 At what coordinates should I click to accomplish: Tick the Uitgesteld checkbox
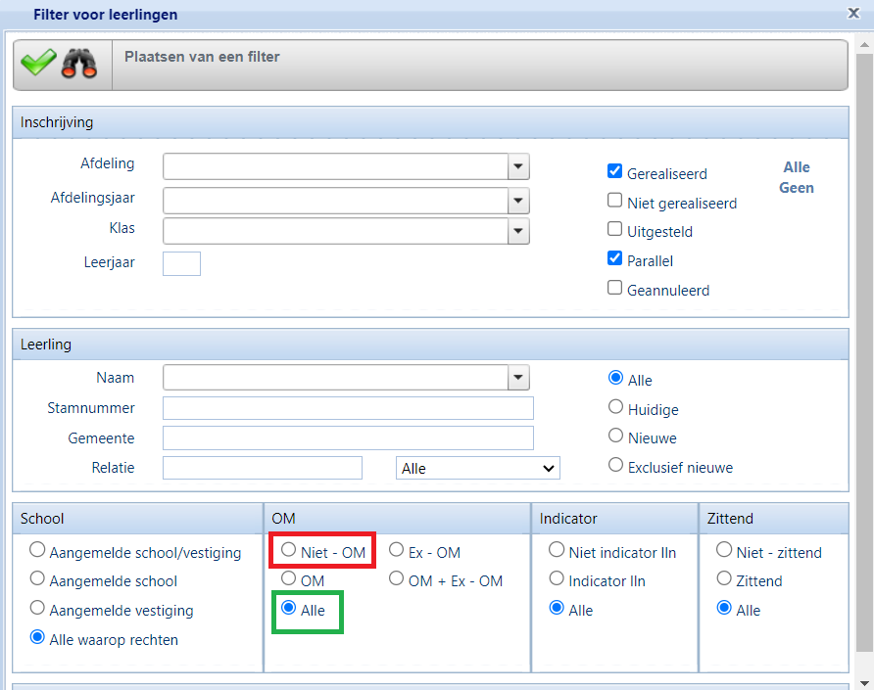pos(615,231)
